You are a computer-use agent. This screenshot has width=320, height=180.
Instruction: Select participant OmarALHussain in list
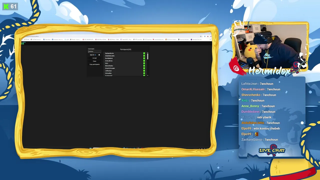pos(110,68)
